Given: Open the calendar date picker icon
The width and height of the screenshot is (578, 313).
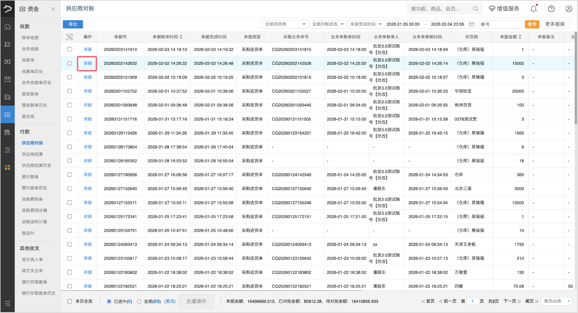Looking at the screenshot, I should click(x=472, y=24).
